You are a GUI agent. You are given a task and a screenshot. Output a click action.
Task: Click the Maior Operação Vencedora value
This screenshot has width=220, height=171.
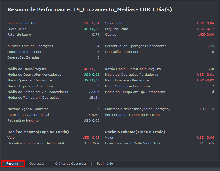[91, 80]
